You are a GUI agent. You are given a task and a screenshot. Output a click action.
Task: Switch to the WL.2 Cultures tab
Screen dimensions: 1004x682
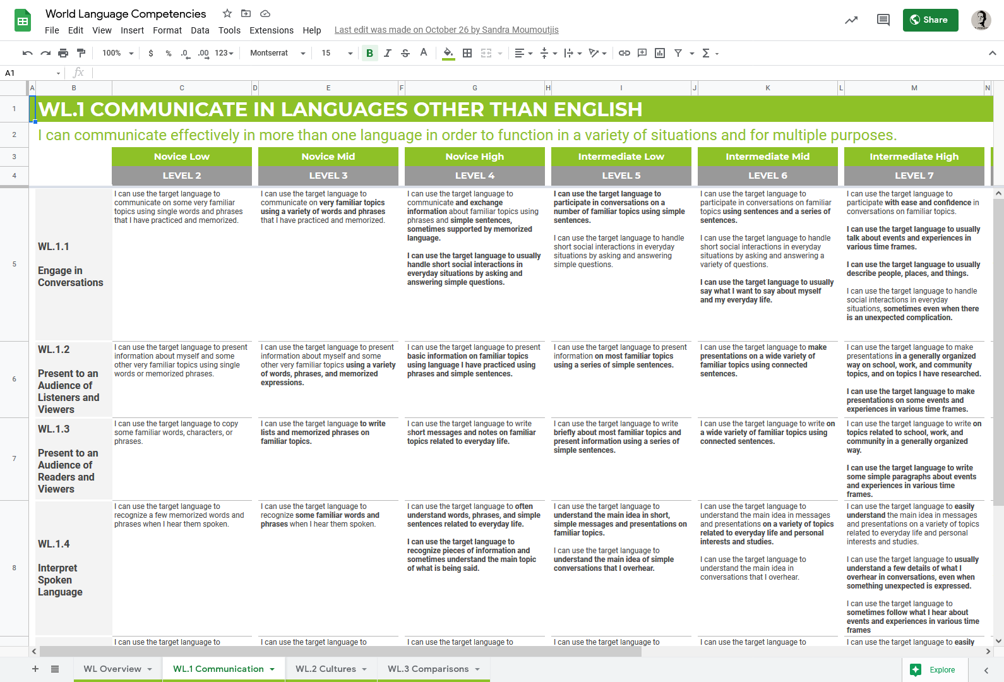coord(326,669)
